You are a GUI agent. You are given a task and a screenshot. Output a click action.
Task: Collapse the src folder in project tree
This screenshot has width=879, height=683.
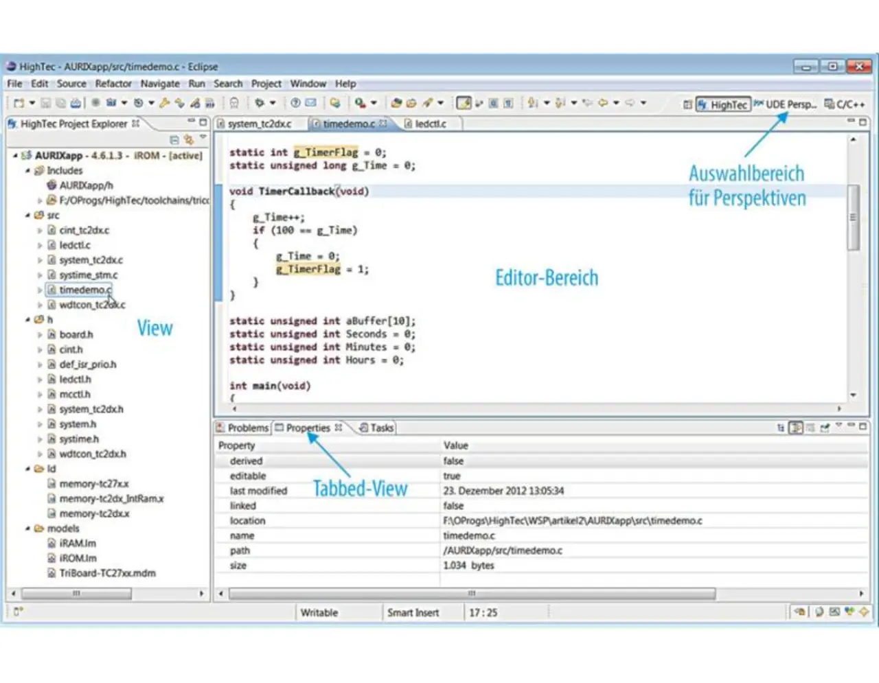tap(28, 216)
